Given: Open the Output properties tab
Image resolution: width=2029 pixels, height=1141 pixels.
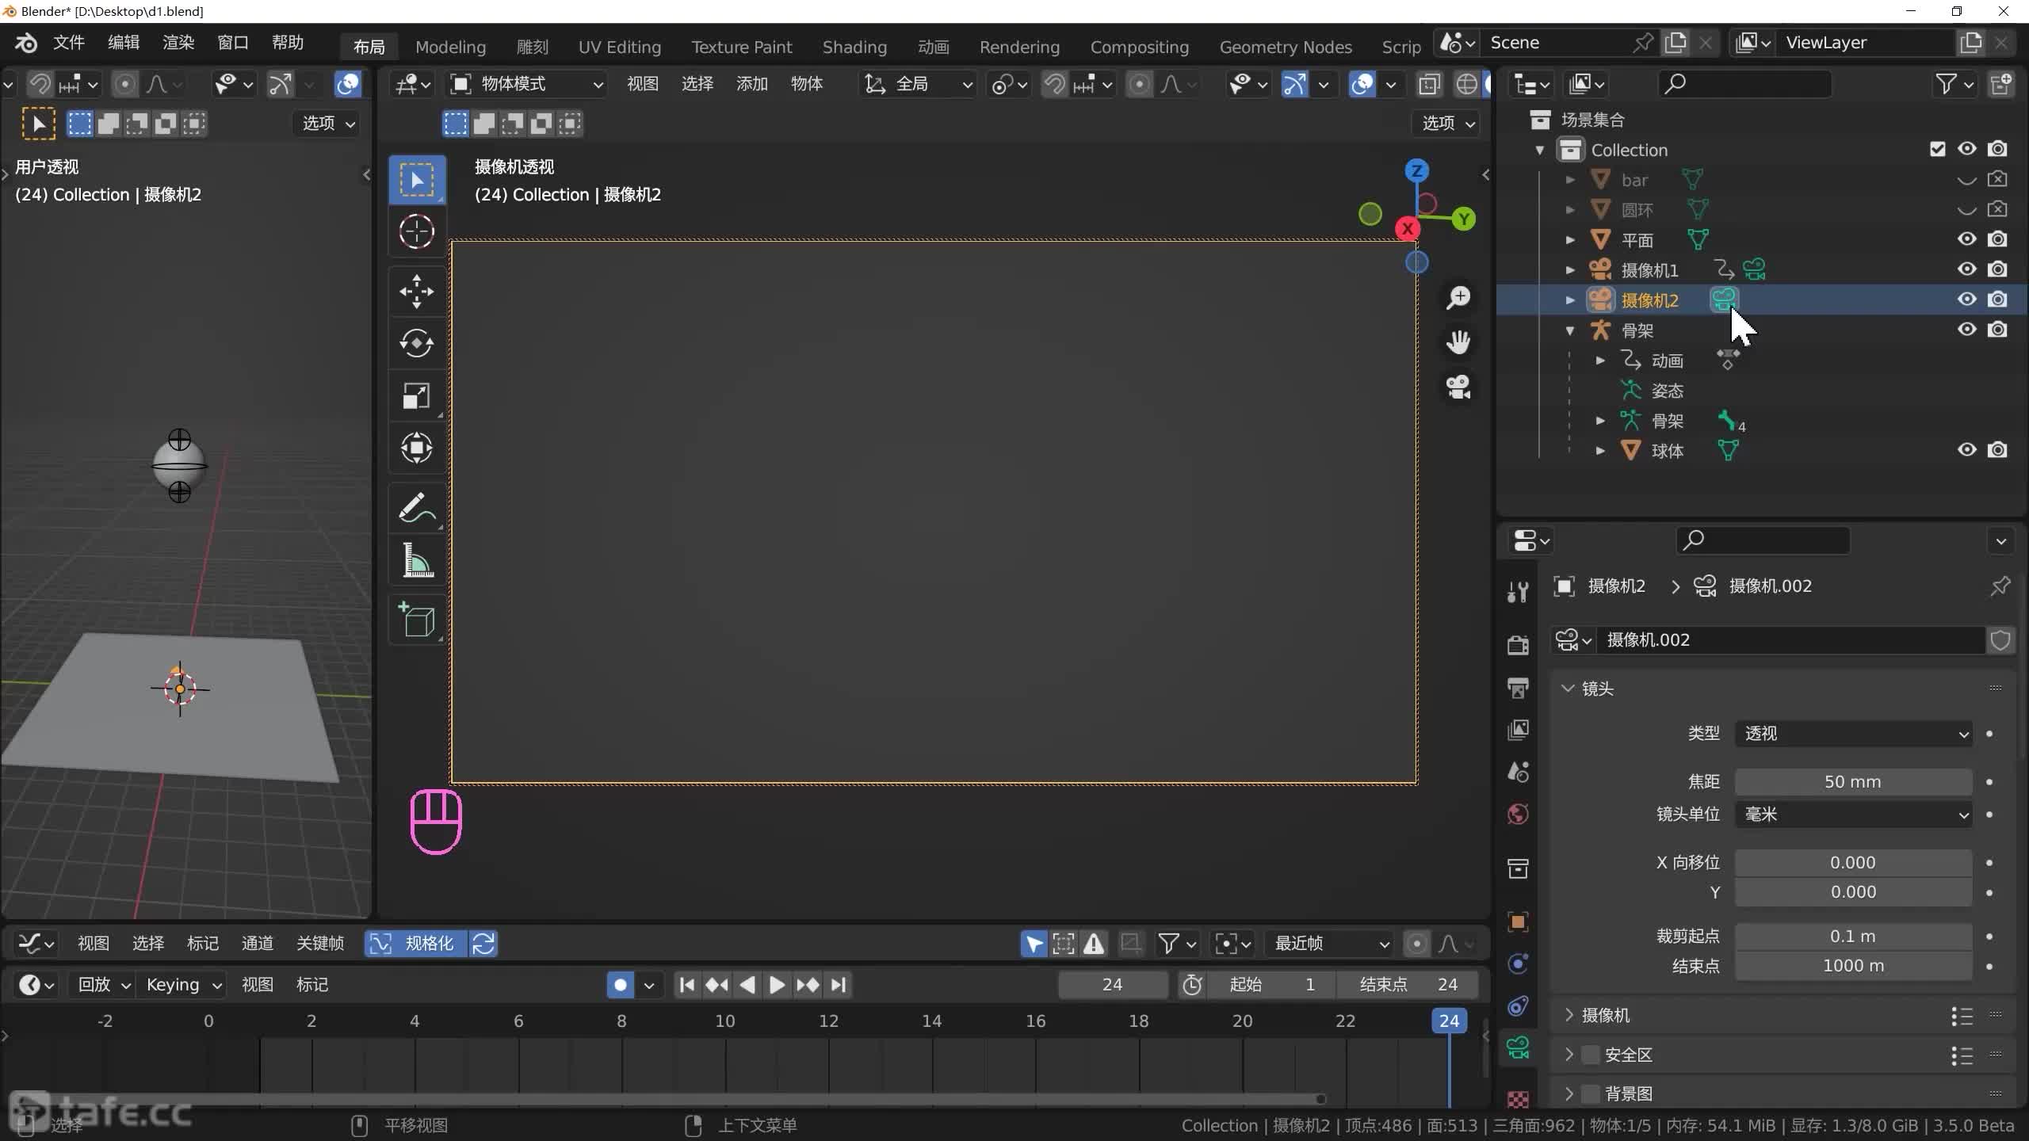Looking at the screenshot, I should (x=1518, y=687).
